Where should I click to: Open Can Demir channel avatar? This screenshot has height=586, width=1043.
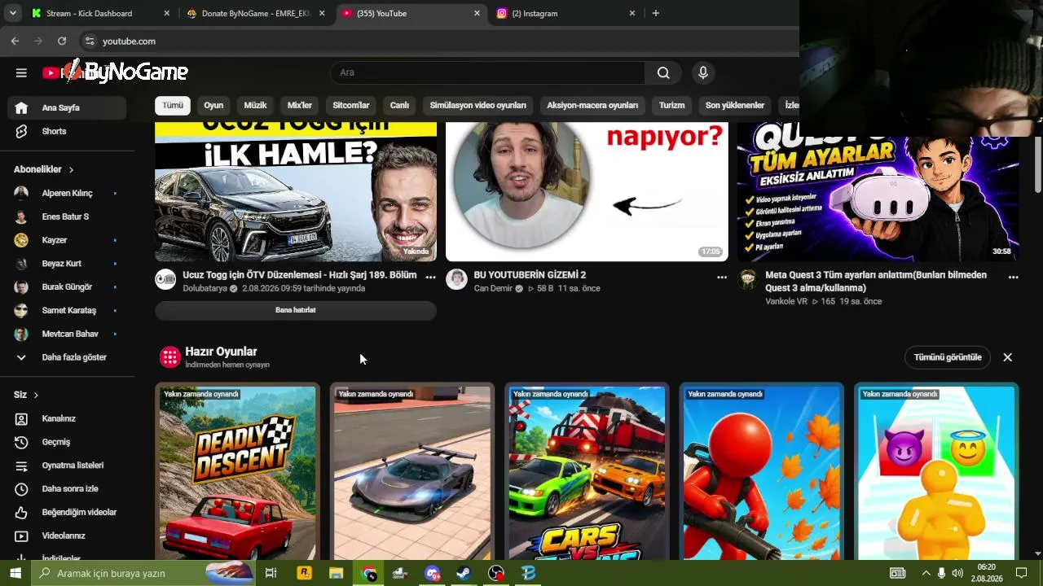[456, 279]
